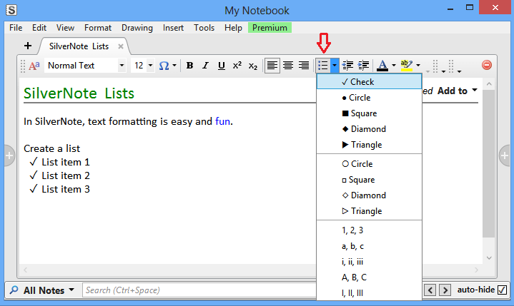
Task: Choose the filled Triangle bullet style
Action: (x=369, y=145)
